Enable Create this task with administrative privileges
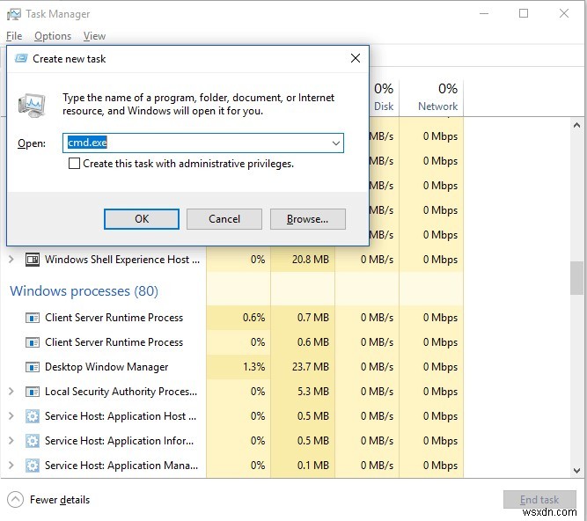The height and width of the screenshot is (521, 587). tap(74, 164)
